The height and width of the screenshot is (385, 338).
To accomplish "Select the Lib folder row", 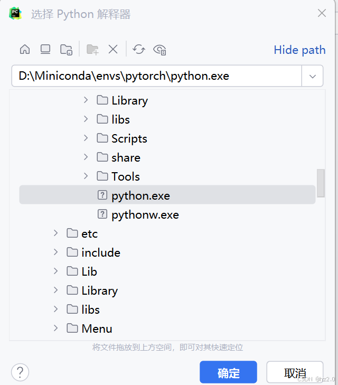I will coord(167,271).
